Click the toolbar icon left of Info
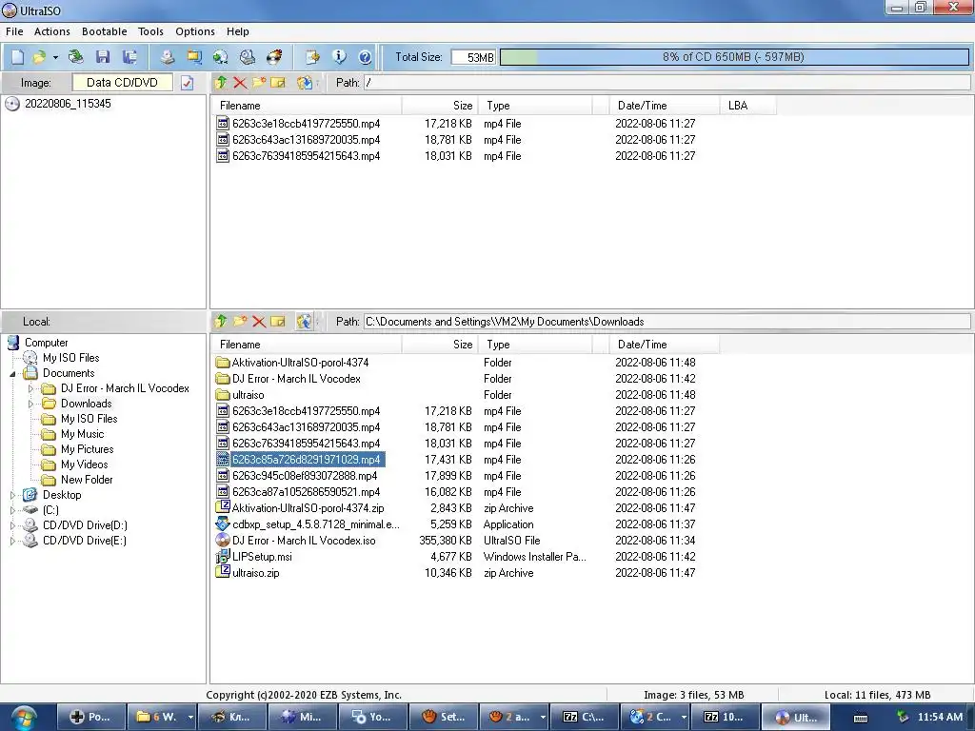 pos(312,57)
